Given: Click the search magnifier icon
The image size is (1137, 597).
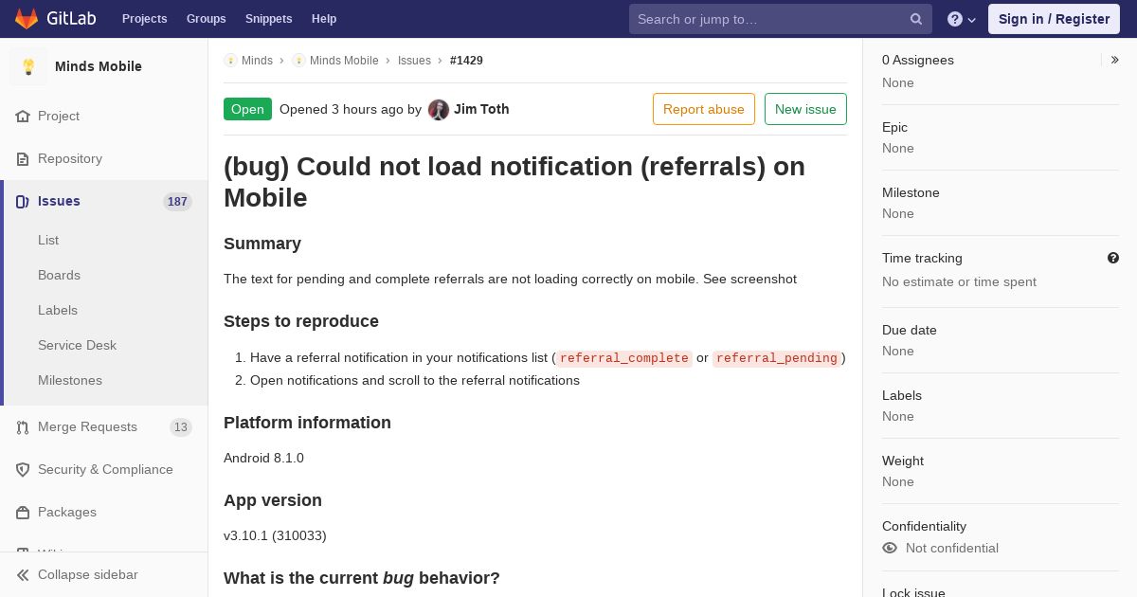Looking at the screenshot, I should [916, 19].
